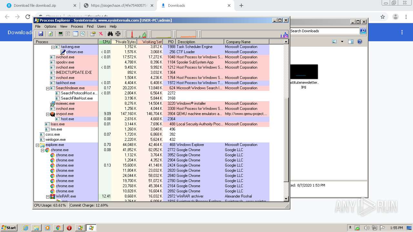The width and height of the screenshot is (413, 232).
Task: Sort by the CPU column header
Action: 105,42
